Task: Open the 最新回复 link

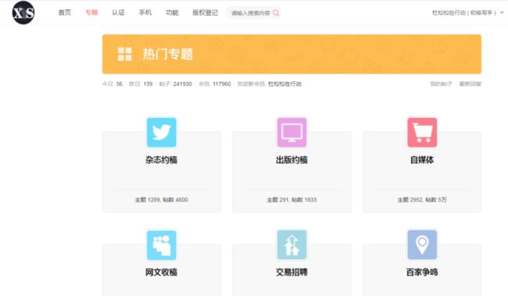Action: click(470, 84)
